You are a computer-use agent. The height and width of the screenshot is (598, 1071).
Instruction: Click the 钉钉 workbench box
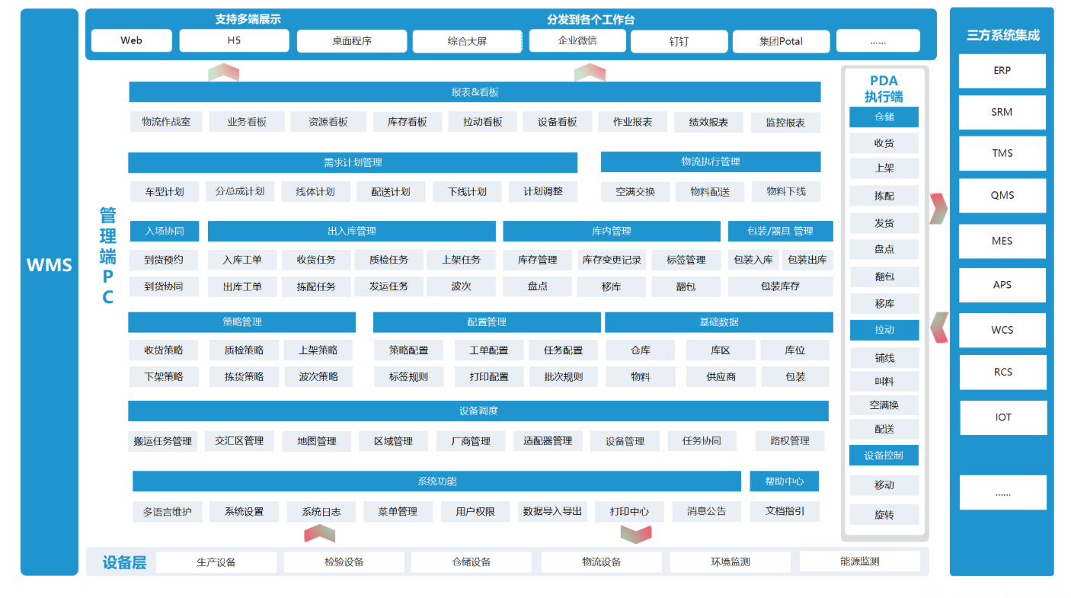(x=678, y=41)
